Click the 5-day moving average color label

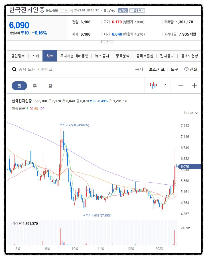[x=27, y=109]
